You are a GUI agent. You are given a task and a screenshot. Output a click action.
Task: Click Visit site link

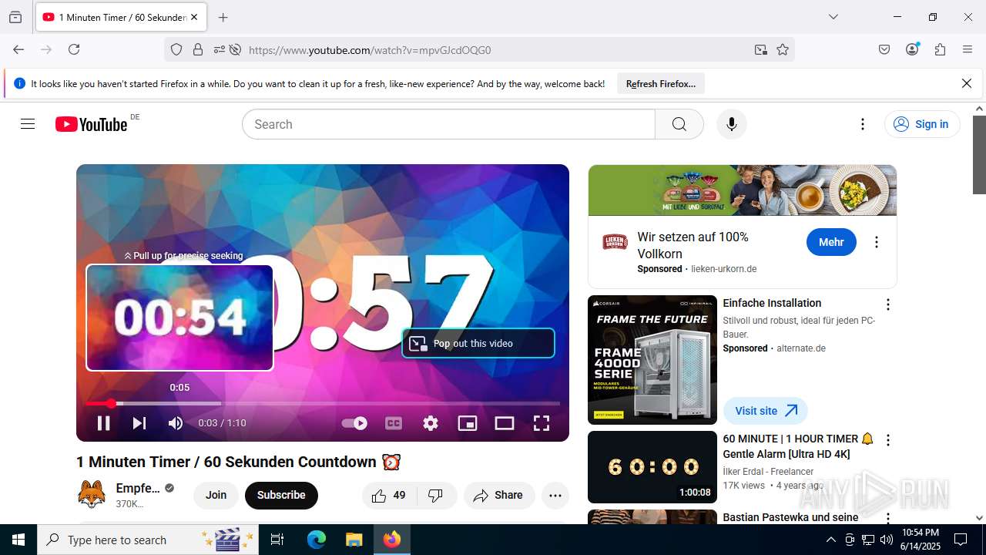pyautogui.click(x=766, y=411)
